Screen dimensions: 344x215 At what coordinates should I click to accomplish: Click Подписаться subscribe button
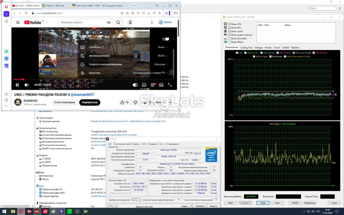90,102
